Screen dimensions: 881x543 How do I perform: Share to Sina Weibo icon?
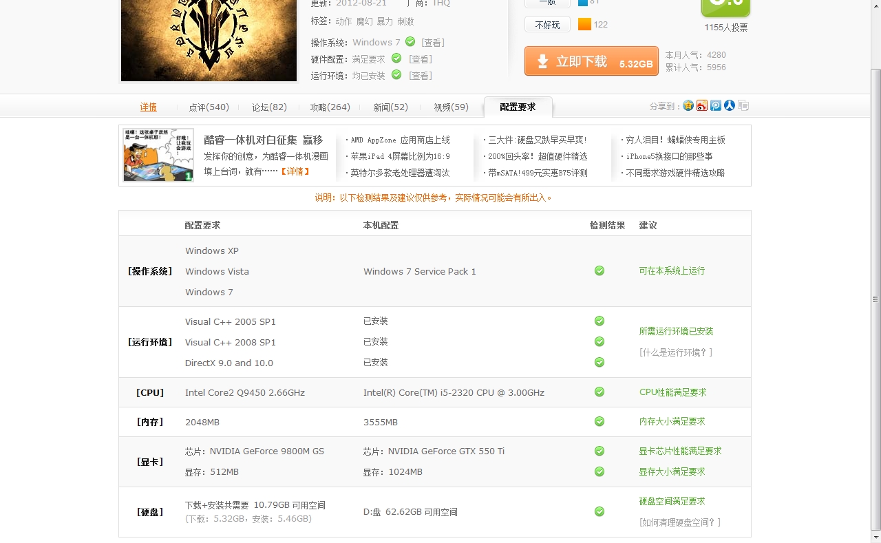coord(702,106)
